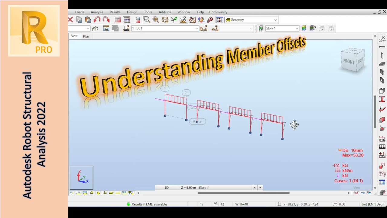Click the green-arrow edit icon
Viewport: 387px width, 218px height.
click(x=174, y=20)
